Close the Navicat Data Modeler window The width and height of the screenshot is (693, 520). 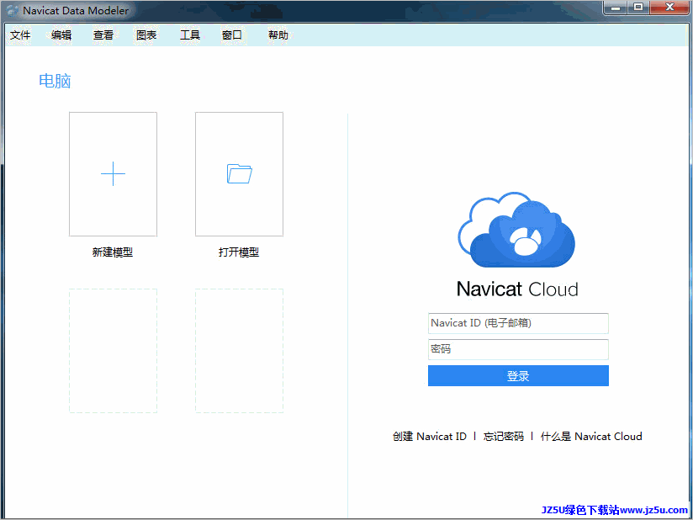(x=669, y=8)
